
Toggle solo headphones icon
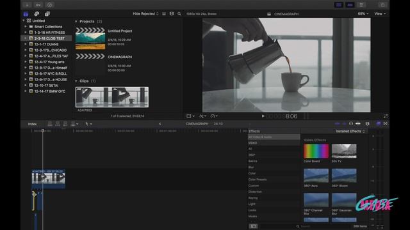351,123
